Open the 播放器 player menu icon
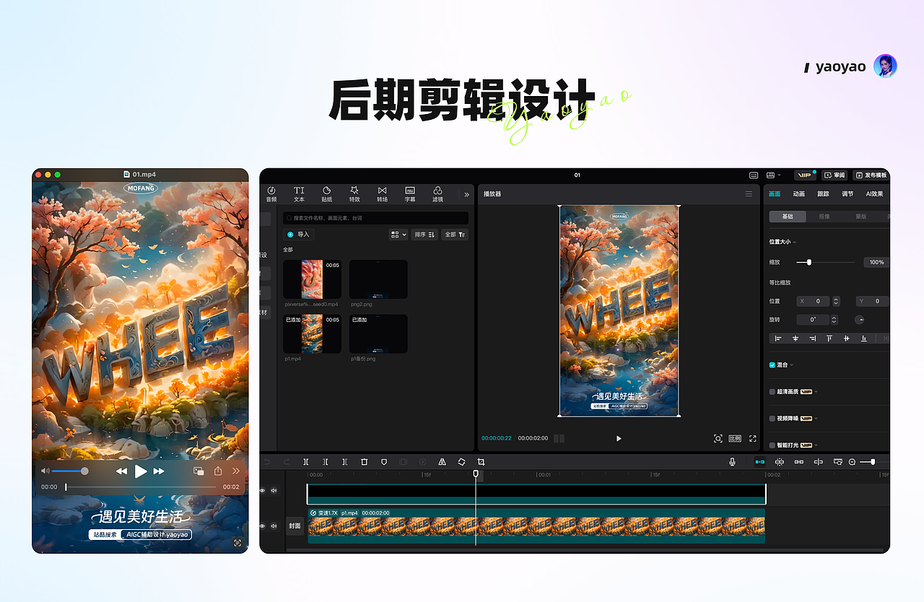The height and width of the screenshot is (602, 924). tap(749, 193)
